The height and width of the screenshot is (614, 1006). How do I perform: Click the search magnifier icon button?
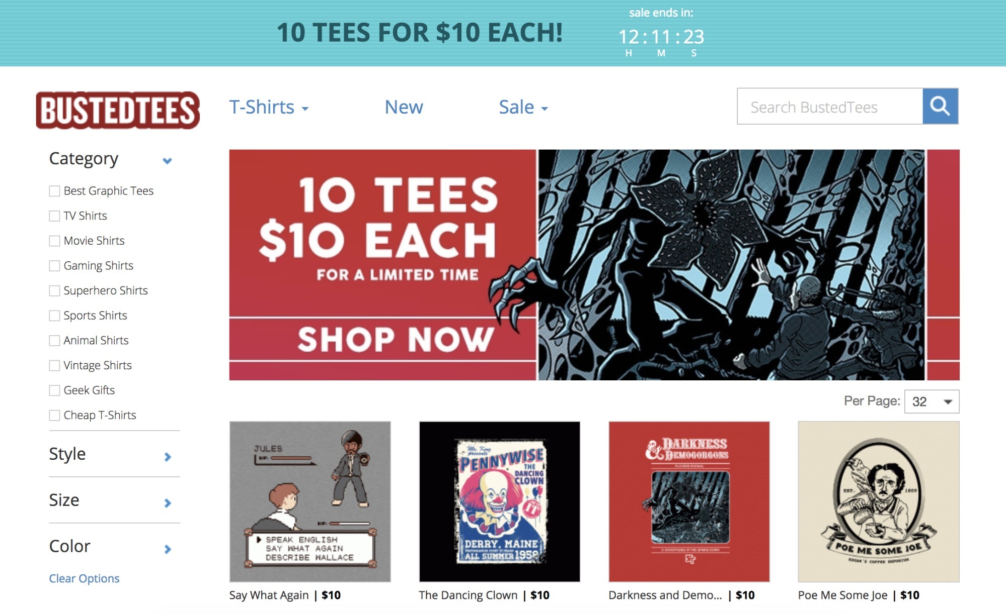940,106
